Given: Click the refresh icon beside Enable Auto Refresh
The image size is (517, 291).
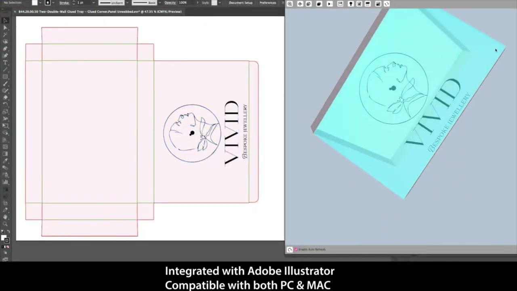Looking at the screenshot, I should [x=290, y=250].
